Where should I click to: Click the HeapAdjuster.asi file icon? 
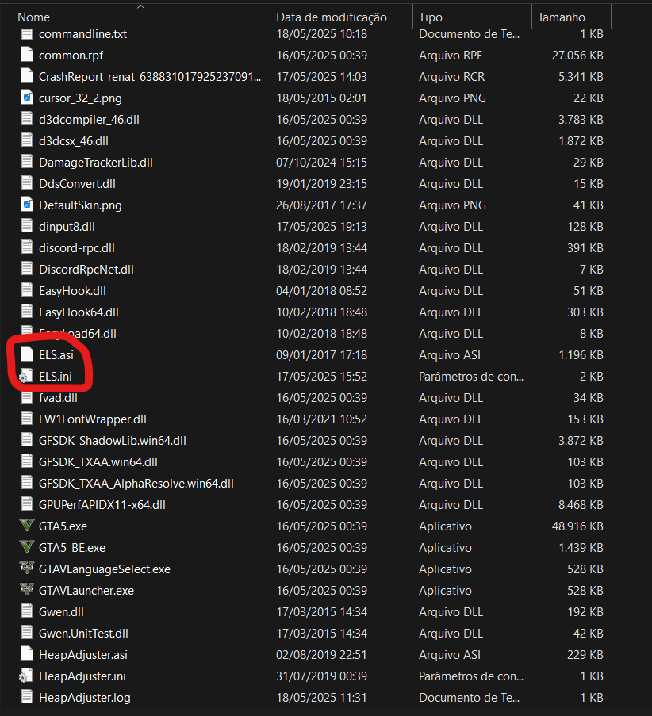[27, 654]
